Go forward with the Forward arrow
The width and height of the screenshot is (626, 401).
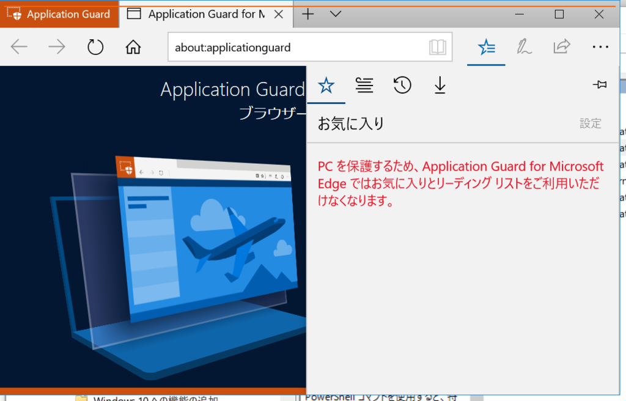tap(57, 47)
